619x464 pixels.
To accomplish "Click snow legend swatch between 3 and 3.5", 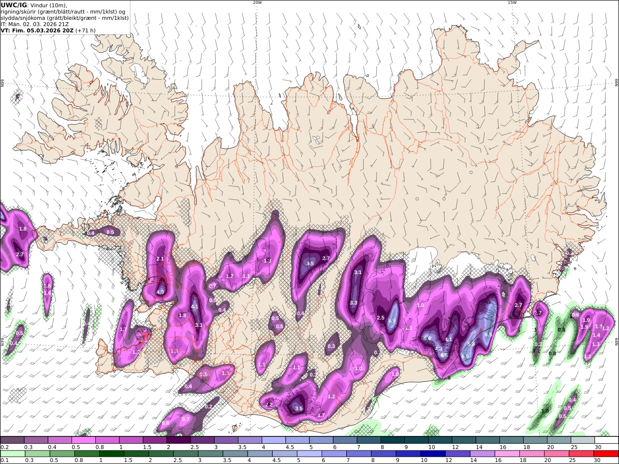I will click(226, 440).
